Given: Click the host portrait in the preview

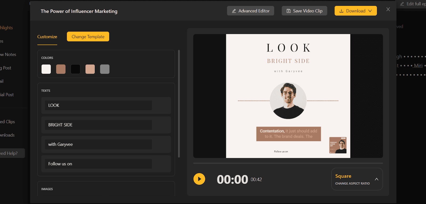Looking at the screenshot, I should (x=288, y=101).
